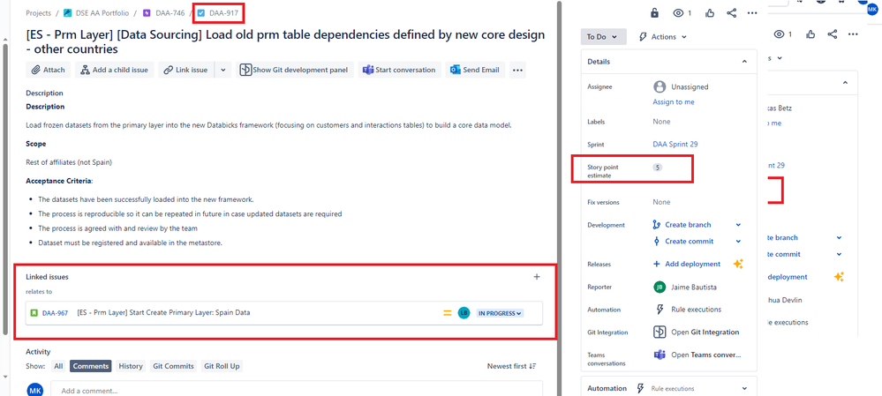Open Git Integration link
The width and height of the screenshot is (882, 396).
705,332
